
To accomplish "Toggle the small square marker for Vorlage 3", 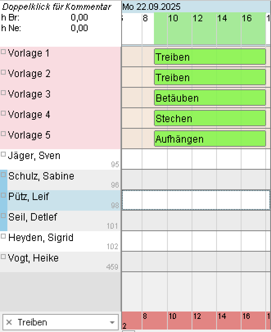I will 4,93.
